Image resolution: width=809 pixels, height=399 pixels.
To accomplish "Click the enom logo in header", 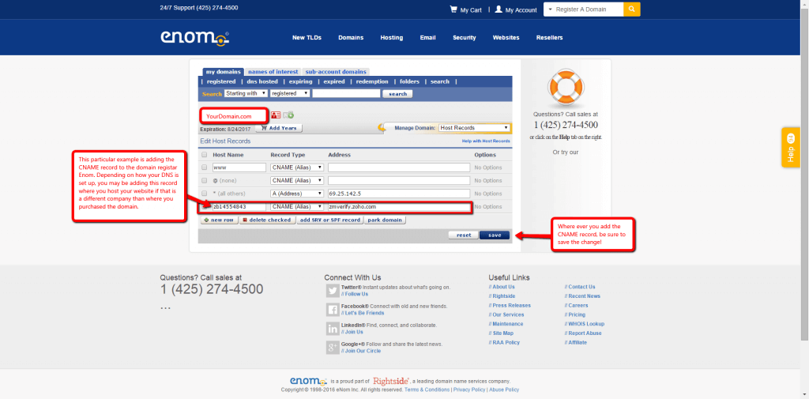I will coord(194,38).
